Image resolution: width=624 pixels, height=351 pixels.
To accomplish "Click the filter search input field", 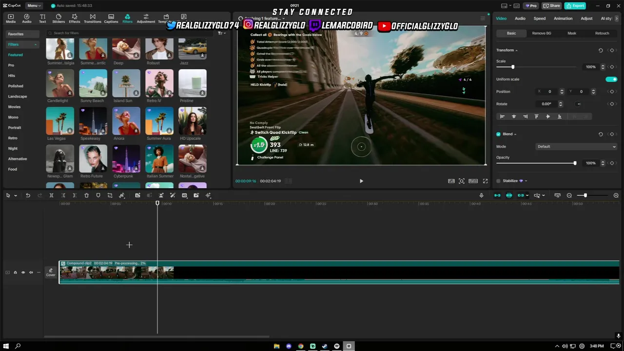I will click(131, 33).
